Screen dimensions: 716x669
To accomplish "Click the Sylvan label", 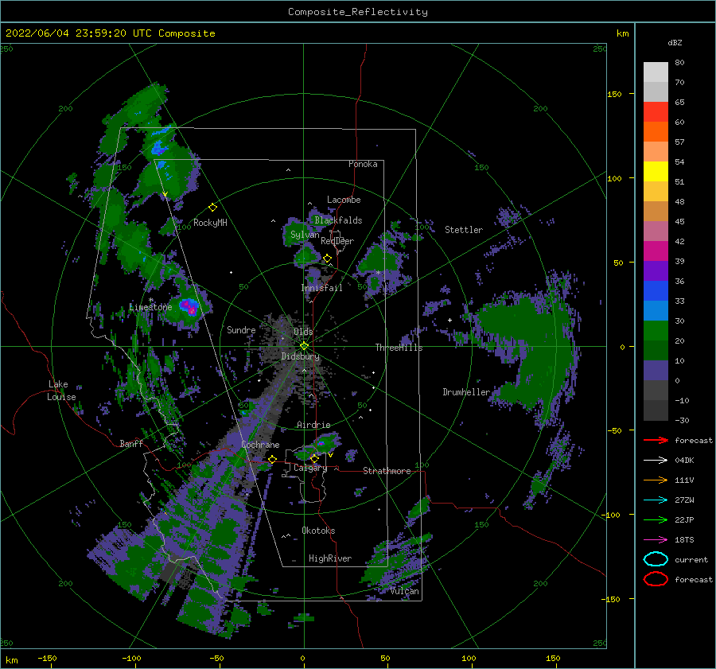I will click(305, 235).
